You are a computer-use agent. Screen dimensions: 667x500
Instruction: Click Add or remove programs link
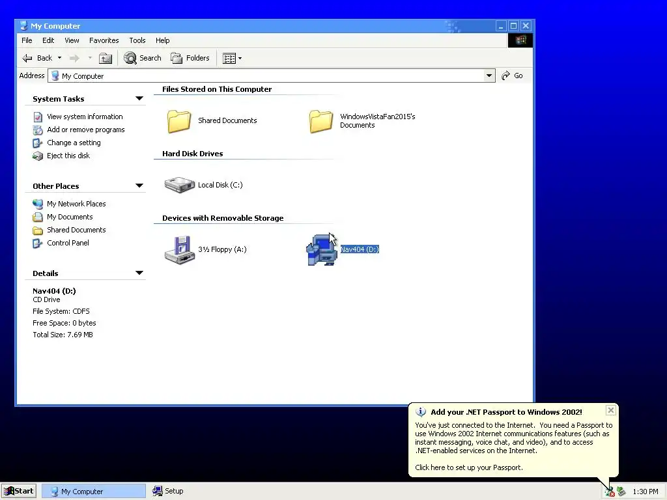(86, 130)
